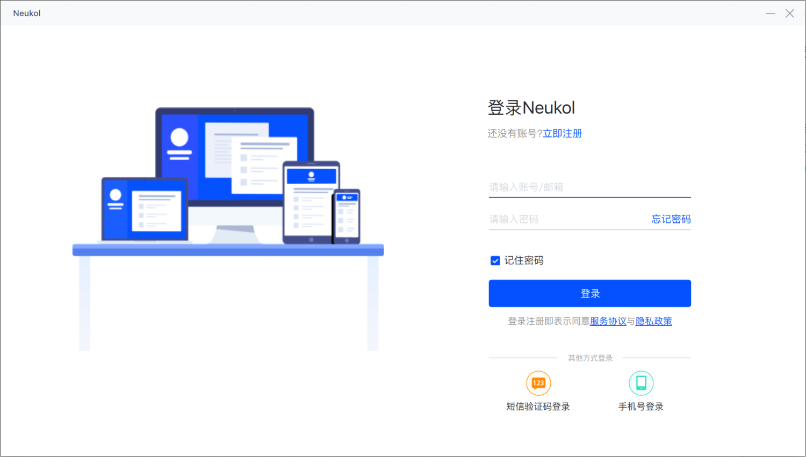
Task: Select the 手机号登录 text label
Action: (641, 407)
